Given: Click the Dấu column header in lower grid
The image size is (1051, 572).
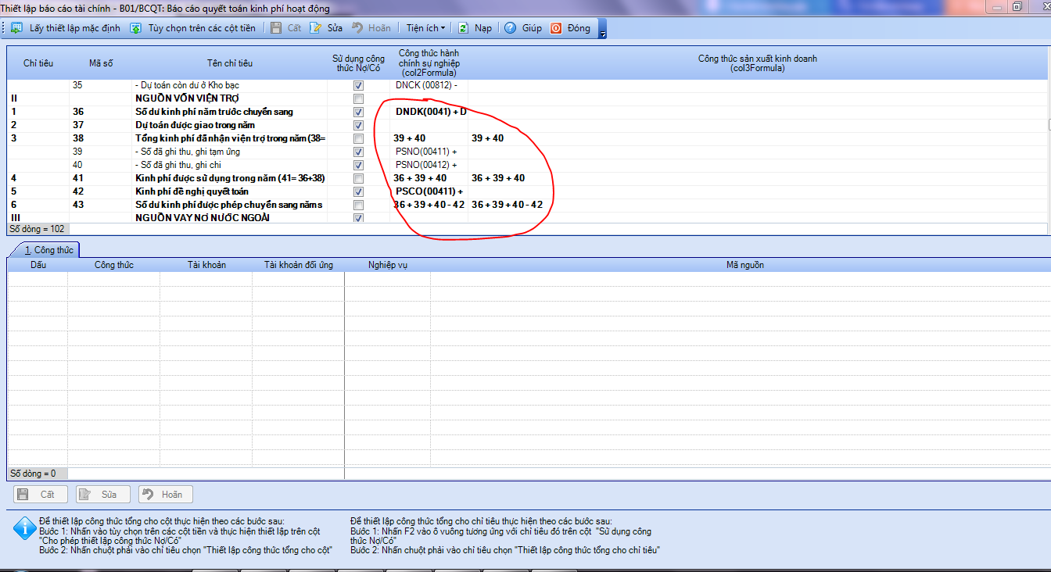Looking at the screenshot, I should point(38,265).
